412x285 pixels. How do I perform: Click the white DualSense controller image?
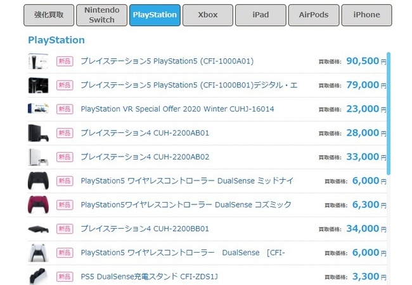[39, 253]
